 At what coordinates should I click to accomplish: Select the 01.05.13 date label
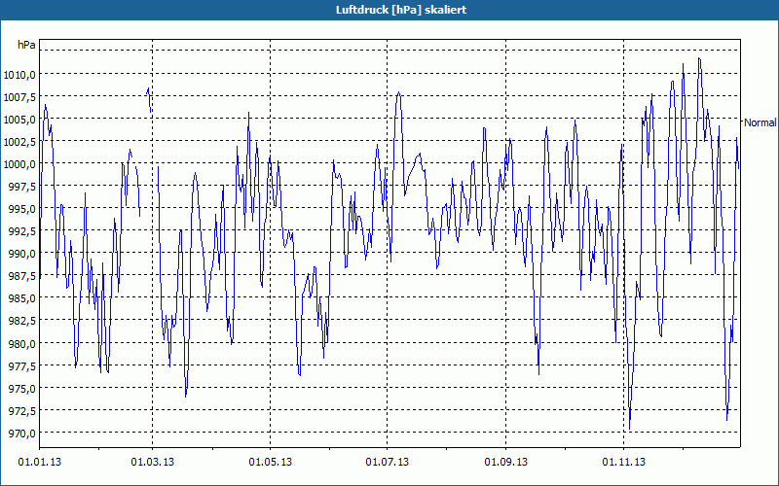(271, 463)
